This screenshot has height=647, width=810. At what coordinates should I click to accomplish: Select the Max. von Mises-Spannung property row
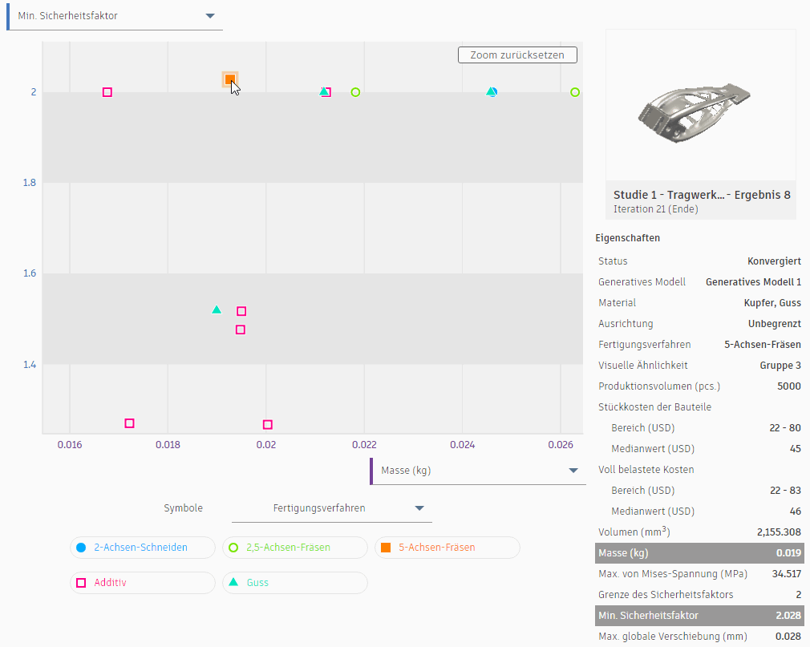pyautogui.click(x=699, y=574)
